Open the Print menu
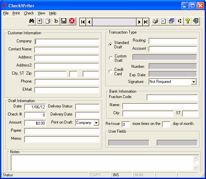Image resolution: width=206 pixels, height=179 pixels. (16, 13)
